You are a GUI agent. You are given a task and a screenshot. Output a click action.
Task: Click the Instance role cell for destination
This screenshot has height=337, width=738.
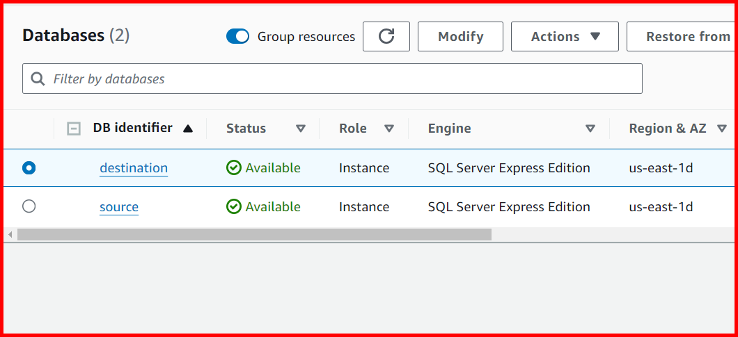click(364, 167)
